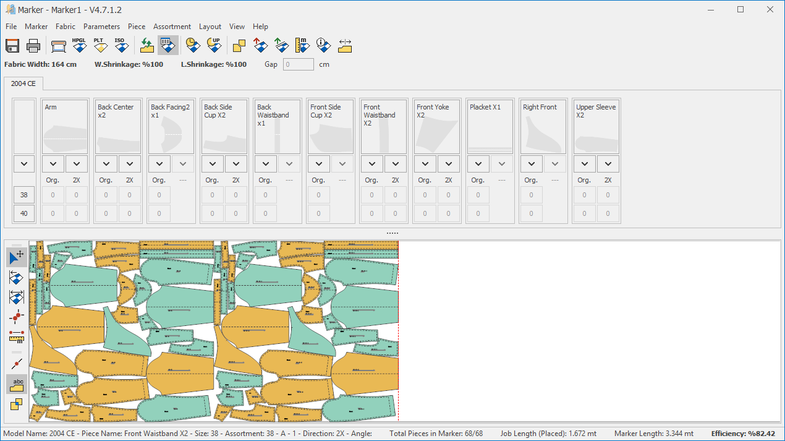This screenshot has width=785, height=441.
Task: Click the size 40 button
Action: (x=24, y=213)
